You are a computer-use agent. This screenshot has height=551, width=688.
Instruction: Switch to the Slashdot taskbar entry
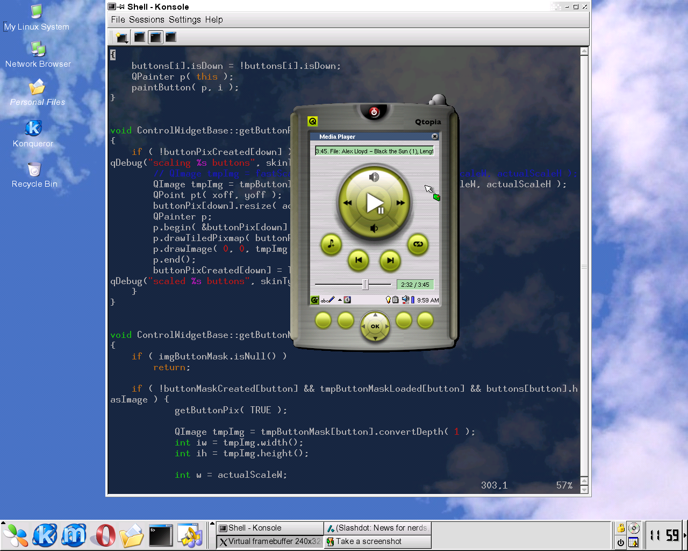point(377,528)
